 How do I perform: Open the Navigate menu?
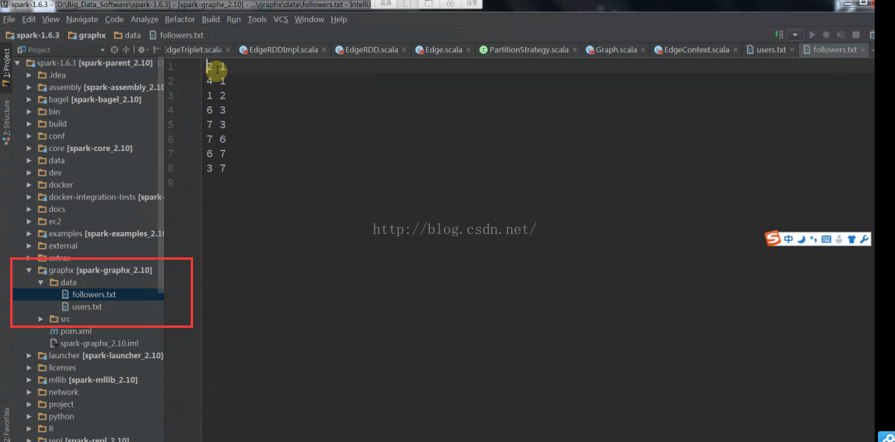coord(81,19)
